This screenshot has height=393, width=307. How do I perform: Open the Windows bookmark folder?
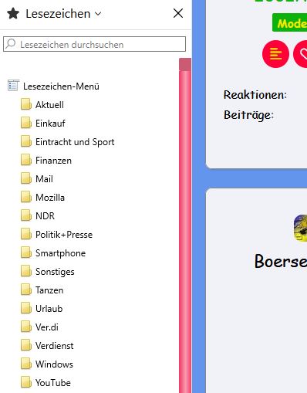[54, 364]
